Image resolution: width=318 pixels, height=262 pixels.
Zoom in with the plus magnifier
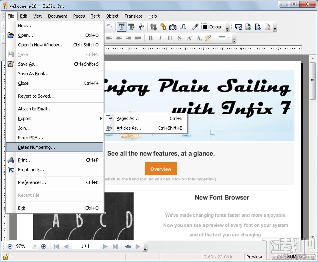[x=44, y=246]
